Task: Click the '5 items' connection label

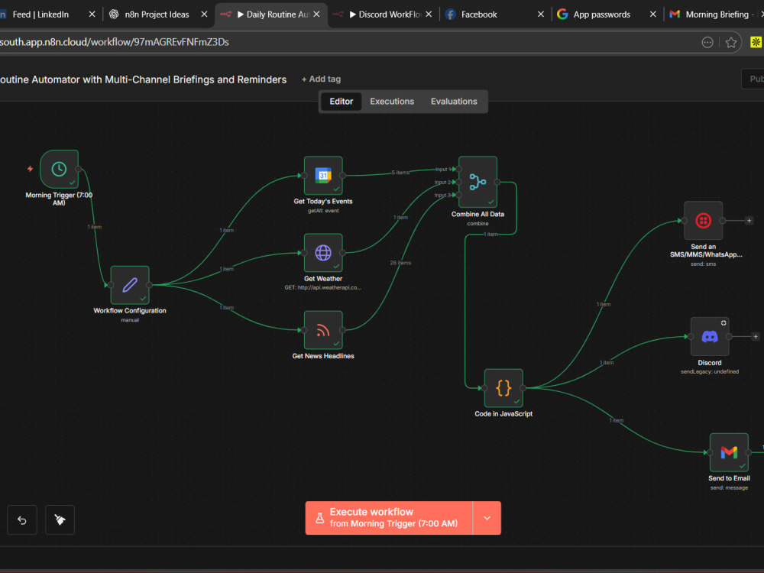Action: tap(400, 173)
